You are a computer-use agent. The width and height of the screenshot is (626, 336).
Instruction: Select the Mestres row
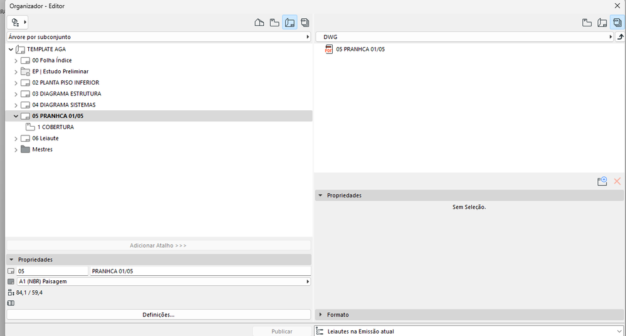coord(159,149)
